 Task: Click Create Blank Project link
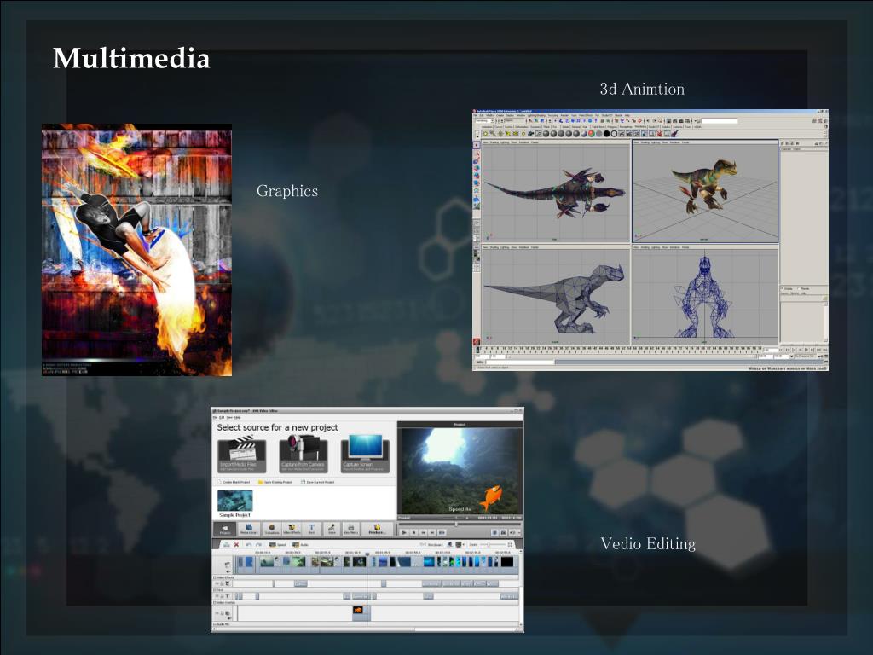(236, 482)
